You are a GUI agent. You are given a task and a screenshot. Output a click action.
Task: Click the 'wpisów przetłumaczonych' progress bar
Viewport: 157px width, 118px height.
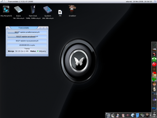point(27,32)
